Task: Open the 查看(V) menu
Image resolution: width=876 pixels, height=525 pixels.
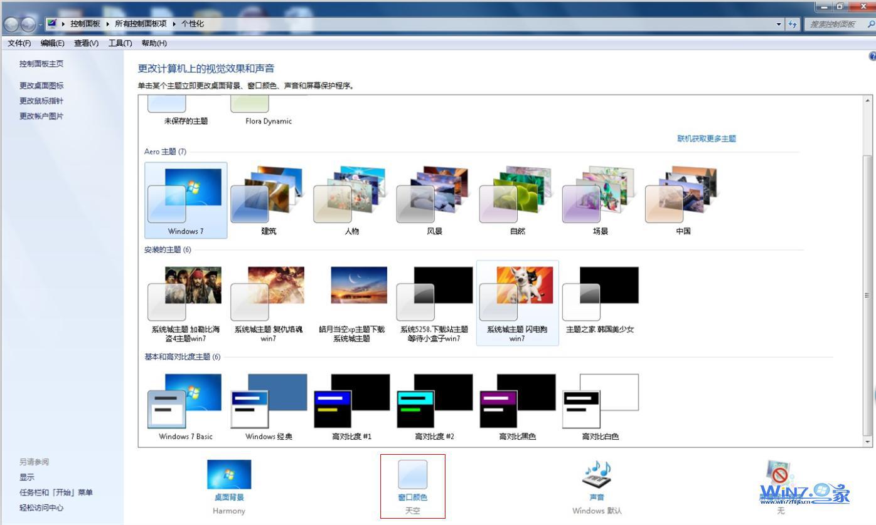Action: [x=86, y=43]
